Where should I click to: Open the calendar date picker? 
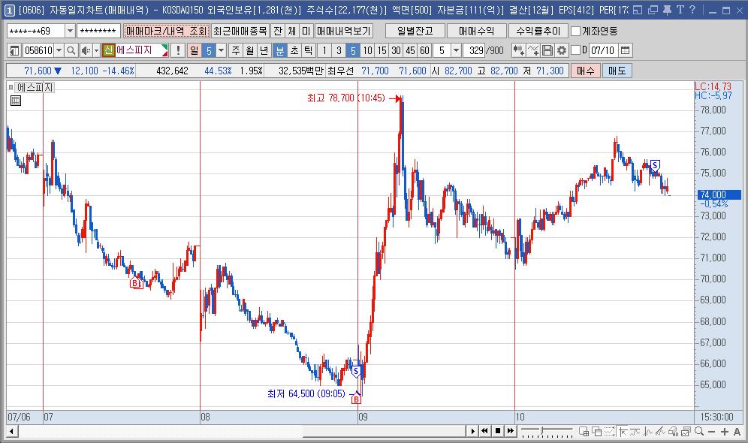pos(626,50)
